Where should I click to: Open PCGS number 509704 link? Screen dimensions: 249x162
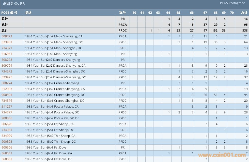(7, 66)
